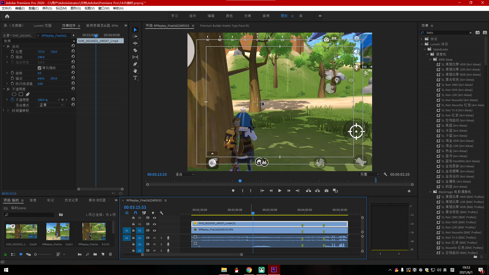489x275 pixels.
Task: Click new bin icon in Effects panel
Action: coord(475,257)
